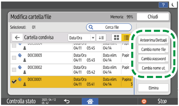Check the DOC0002 checkbox

click(x=14, y=70)
